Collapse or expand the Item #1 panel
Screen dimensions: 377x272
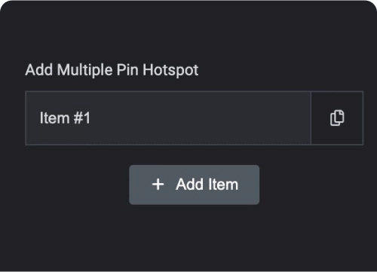pyautogui.click(x=168, y=118)
